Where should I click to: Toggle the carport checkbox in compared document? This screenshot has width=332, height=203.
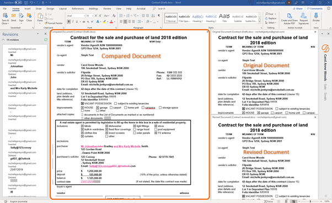click(x=111, y=108)
